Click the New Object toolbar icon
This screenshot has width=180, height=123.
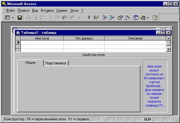(143, 18)
